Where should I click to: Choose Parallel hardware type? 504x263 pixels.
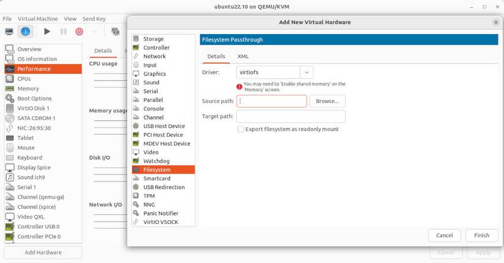pos(163,100)
